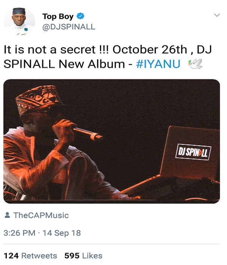Screen dimensions: 227x265
Task: Open the @DJSPINALL handle link
Action: [x=68, y=27]
